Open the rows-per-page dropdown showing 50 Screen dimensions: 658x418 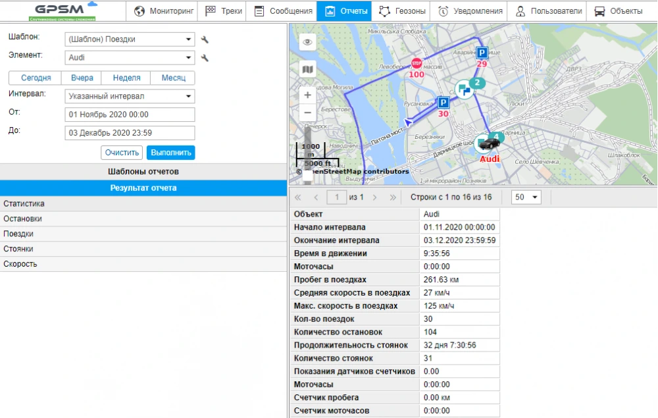click(526, 197)
